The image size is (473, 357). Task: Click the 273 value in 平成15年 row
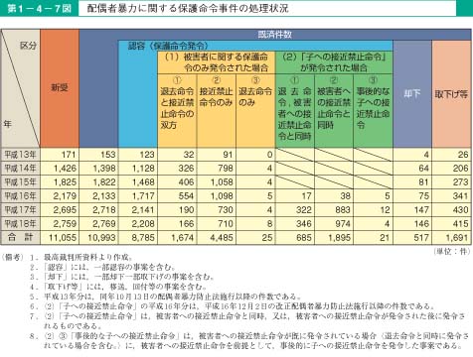click(460, 182)
